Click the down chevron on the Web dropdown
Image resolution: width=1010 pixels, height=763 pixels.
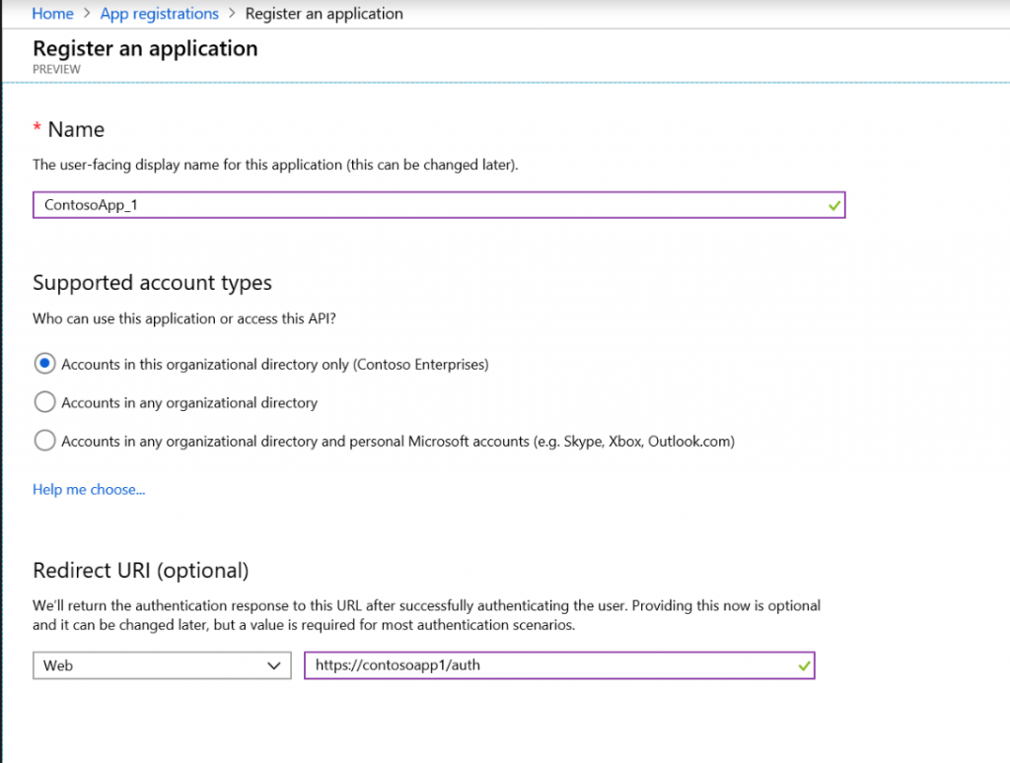pos(274,665)
